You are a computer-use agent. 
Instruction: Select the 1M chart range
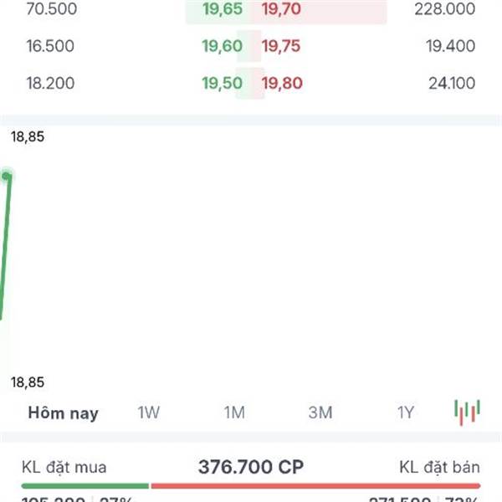click(234, 412)
